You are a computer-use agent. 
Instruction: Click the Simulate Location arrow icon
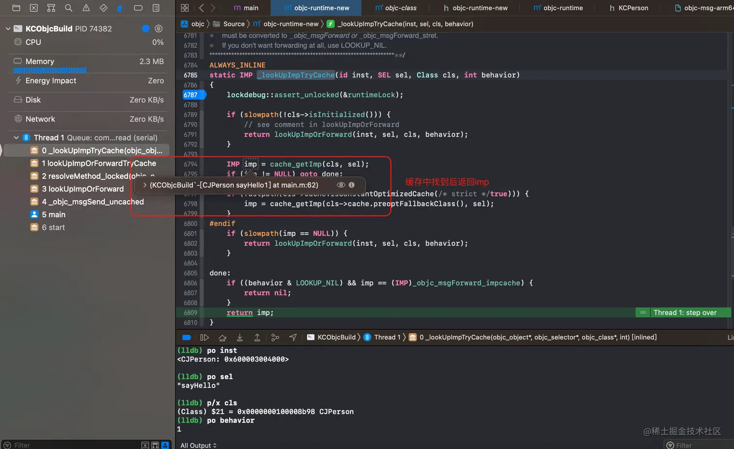coord(293,337)
